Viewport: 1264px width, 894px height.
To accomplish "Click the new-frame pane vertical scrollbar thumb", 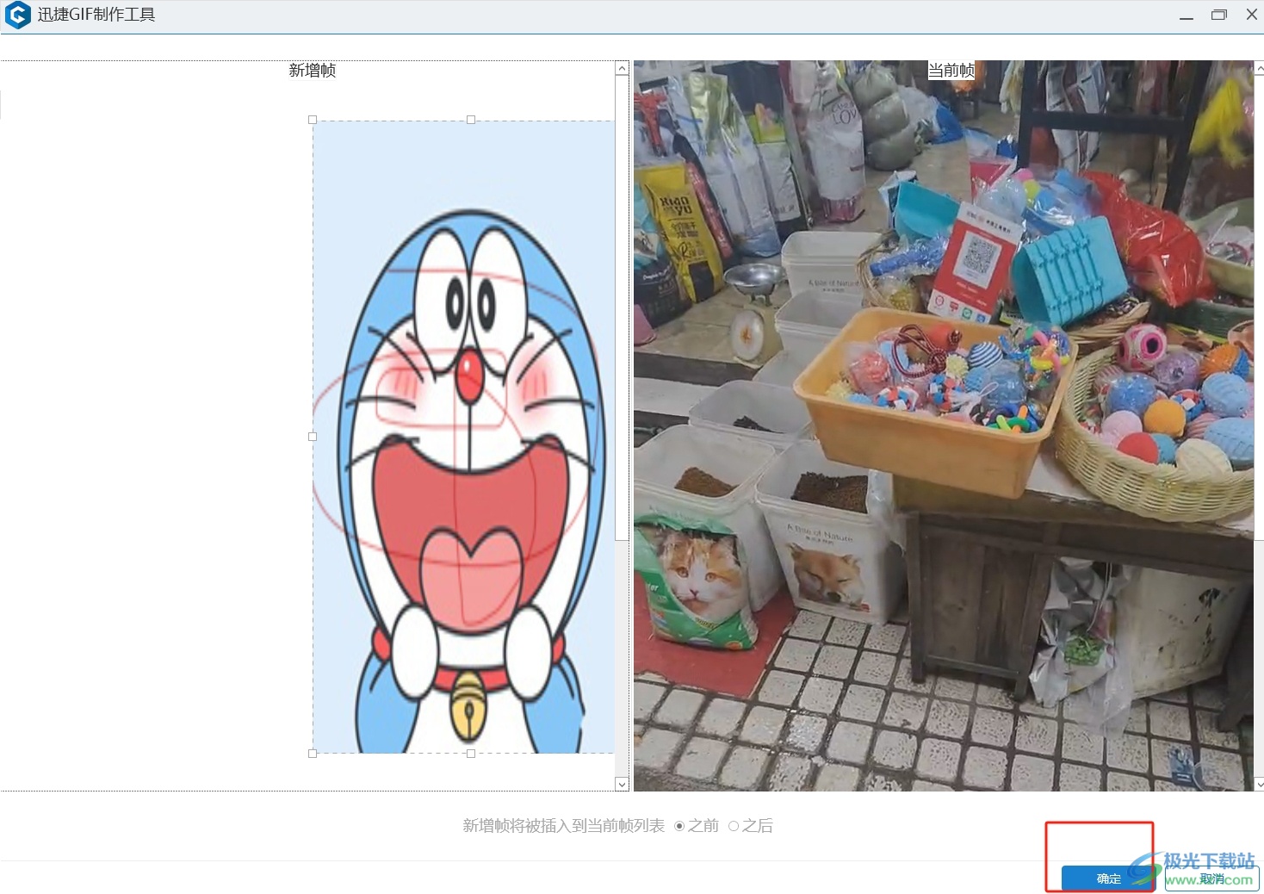I will point(623,308).
